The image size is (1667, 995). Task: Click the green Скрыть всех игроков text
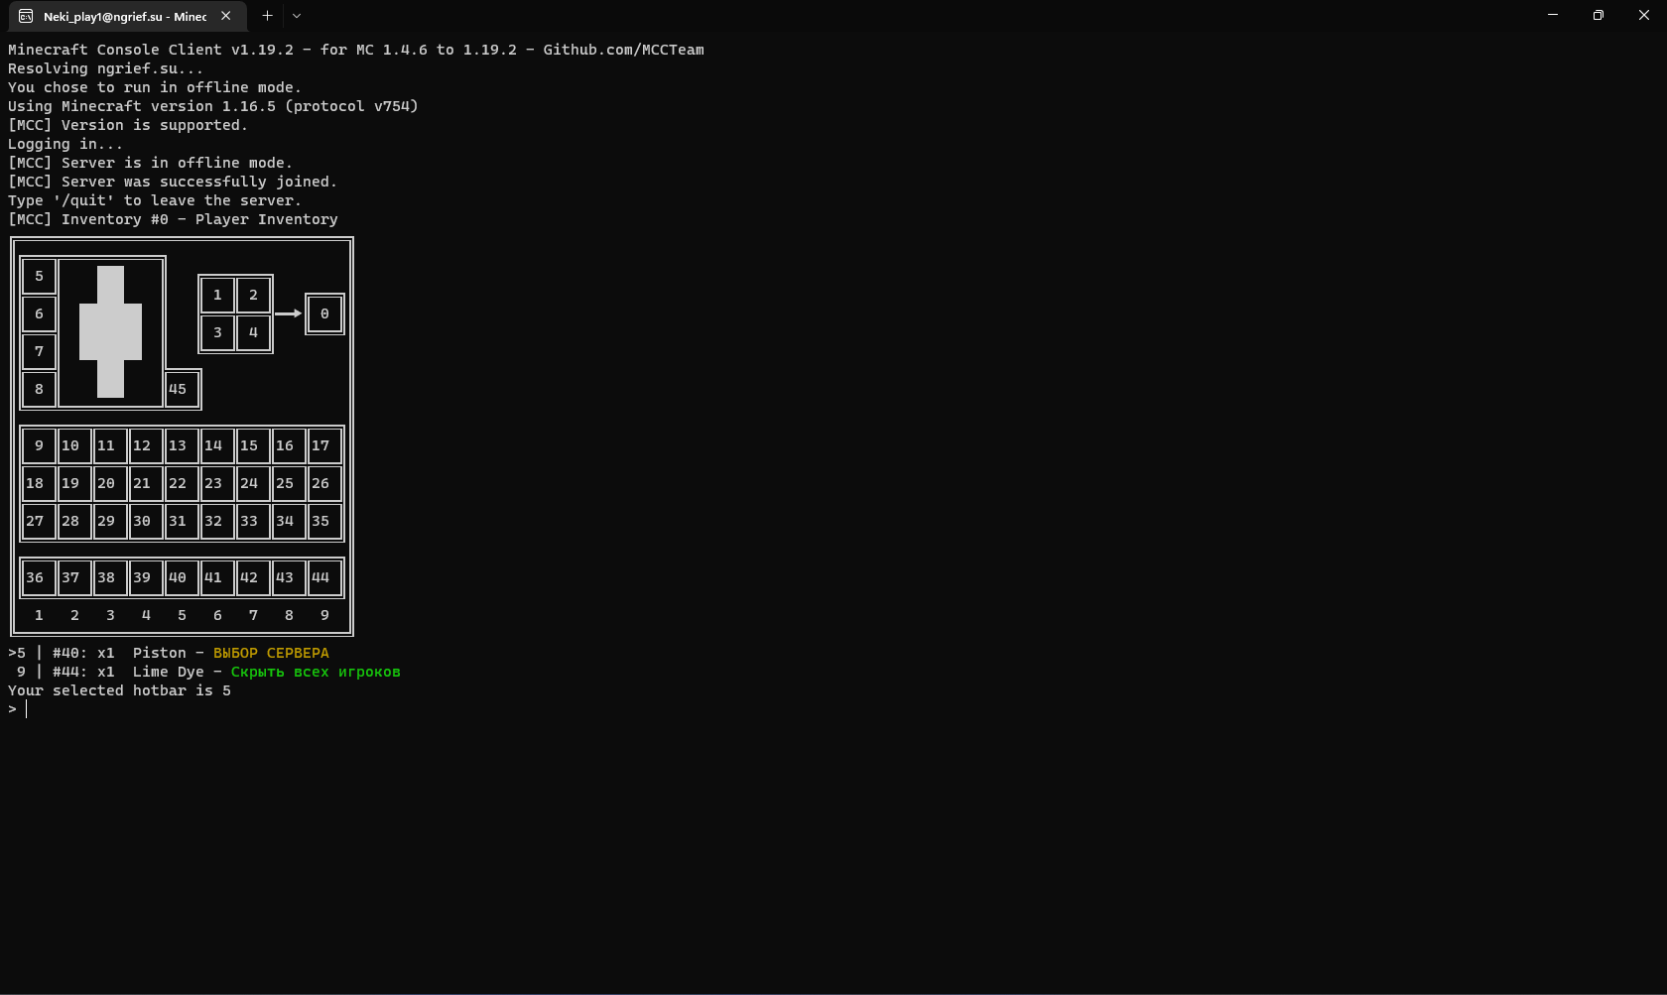click(316, 672)
